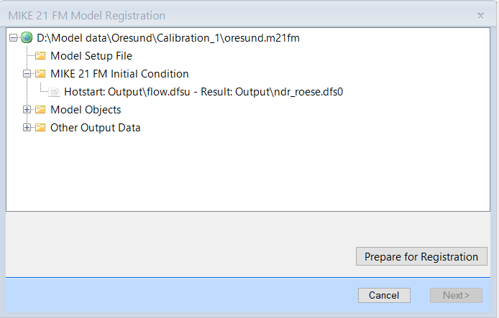Viewport: 499px width, 318px height.
Task: Select the Model Setup File item
Action: click(x=91, y=56)
